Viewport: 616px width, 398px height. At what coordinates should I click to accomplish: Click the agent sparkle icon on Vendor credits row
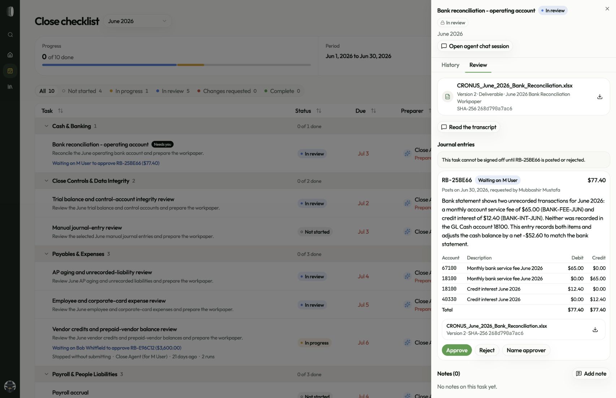(407, 343)
